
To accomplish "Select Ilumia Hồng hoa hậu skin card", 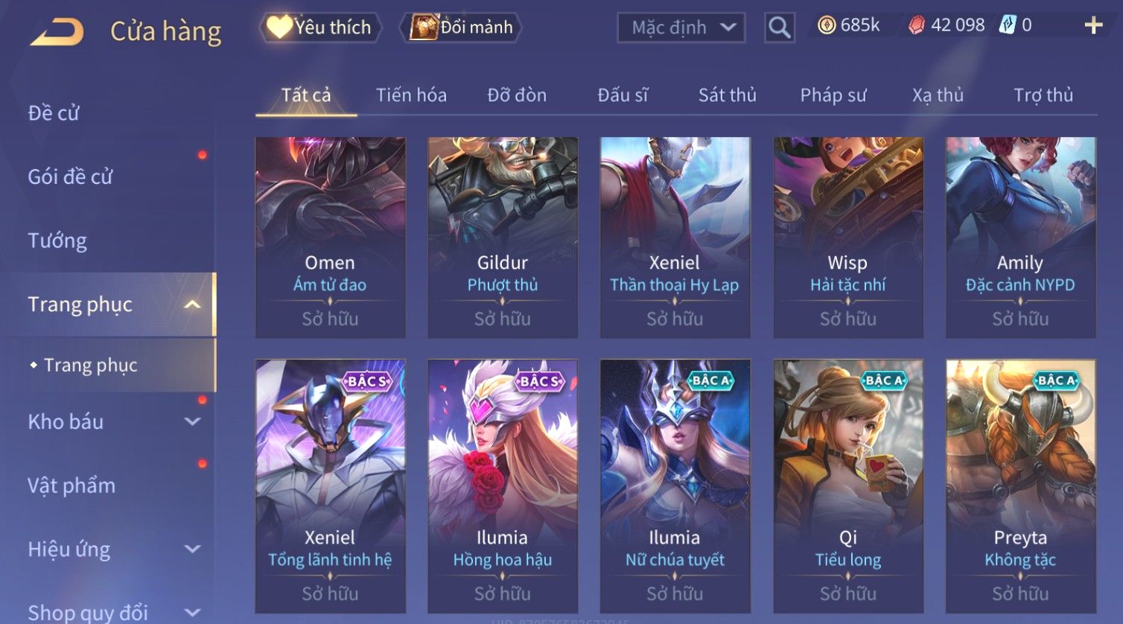I will [503, 486].
